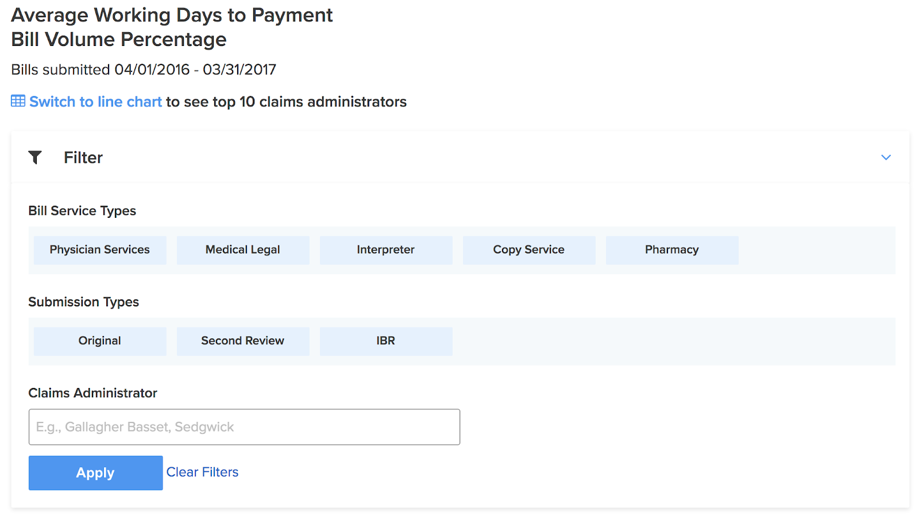Image resolution: width=919 pixels, height=519 pixels.
Task: Enable the Pharmacy bill service type
Action: [672, 250]
